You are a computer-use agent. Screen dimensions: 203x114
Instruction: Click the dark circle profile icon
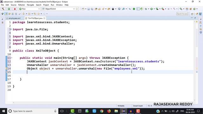113,9
